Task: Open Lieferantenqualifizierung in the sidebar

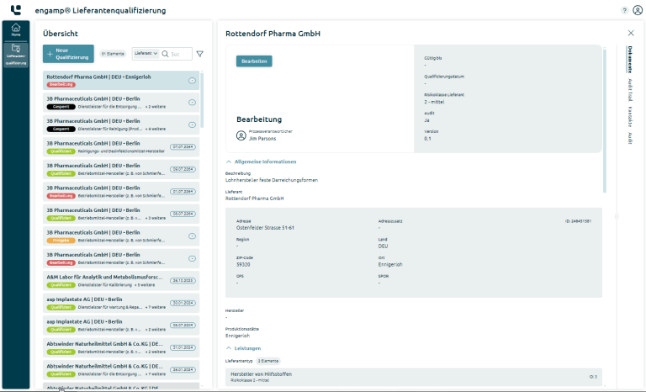Action: pyautogui.click(x=16, y=55)
